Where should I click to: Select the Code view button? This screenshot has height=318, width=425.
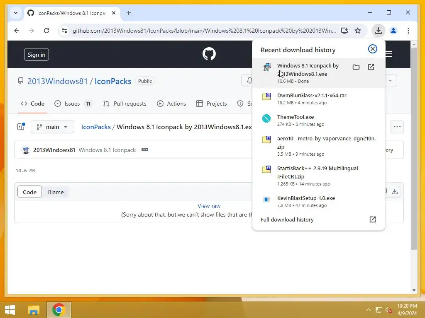pyautogui.click(x=29, y=192)
